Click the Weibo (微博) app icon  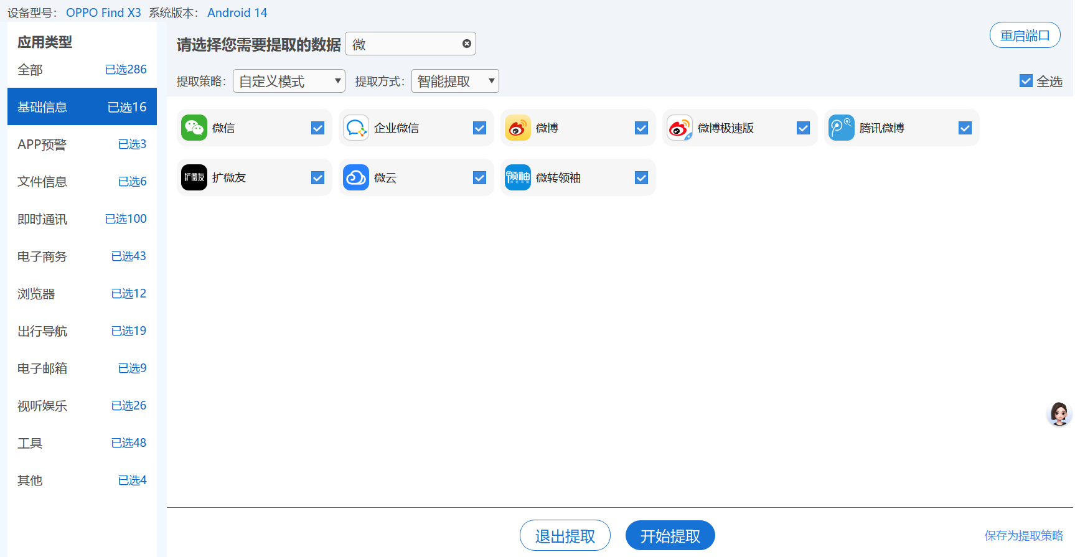pos(517,128)
